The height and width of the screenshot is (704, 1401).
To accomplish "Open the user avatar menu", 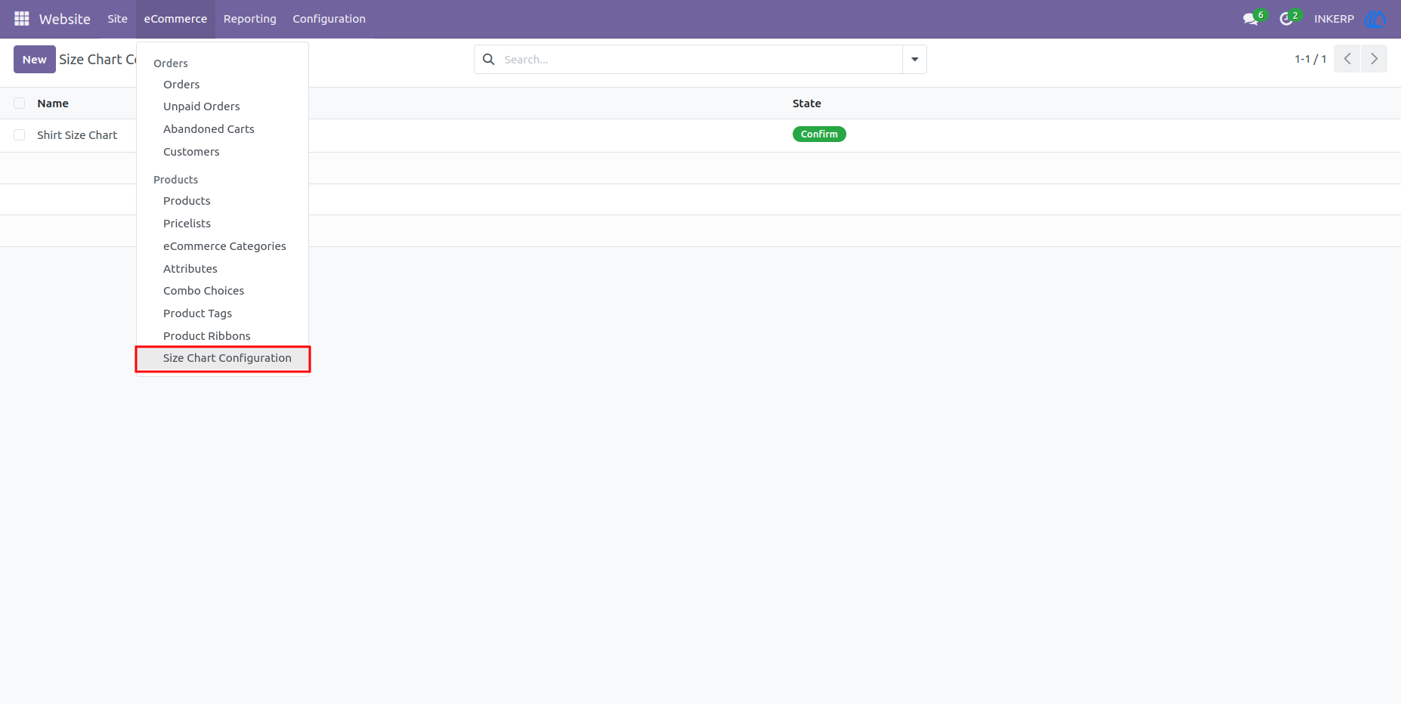I will [1375, 19].
